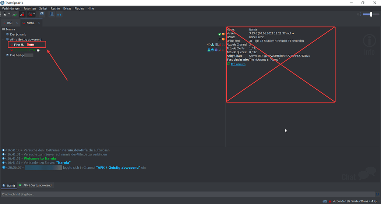
Task: Adjust the volume slider in the toolbar
Action: click(371, 15)
